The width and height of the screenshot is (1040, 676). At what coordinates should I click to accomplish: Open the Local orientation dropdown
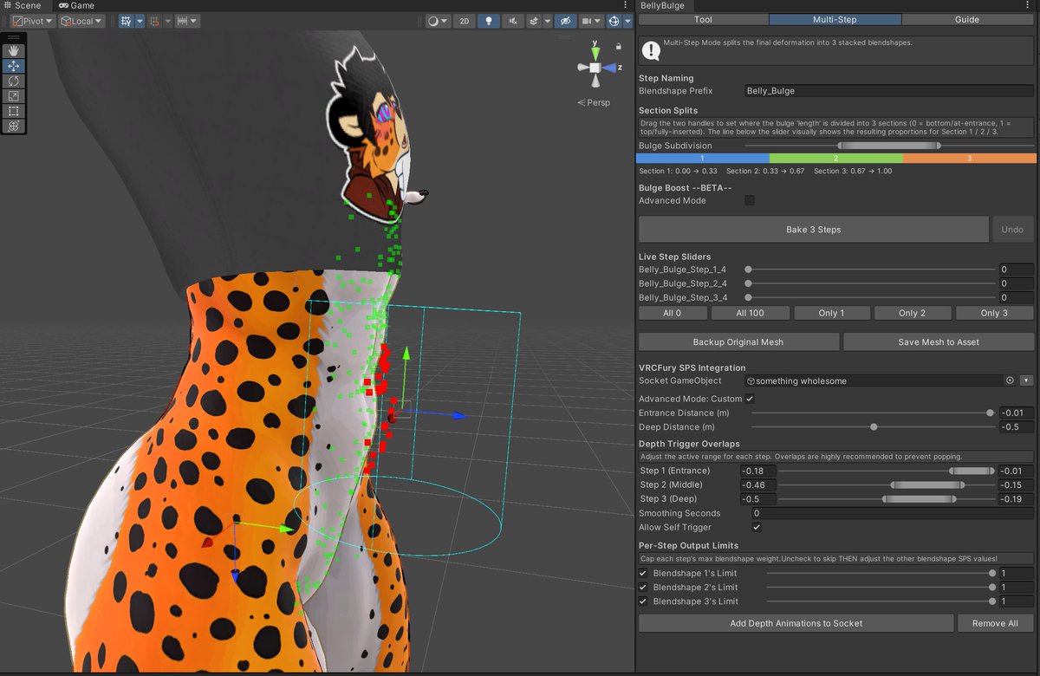[x=81, y=21]
